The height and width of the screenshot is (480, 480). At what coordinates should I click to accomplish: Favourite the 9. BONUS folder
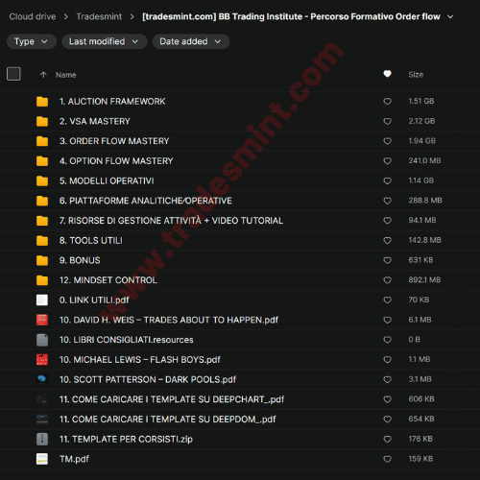(387, 260)
